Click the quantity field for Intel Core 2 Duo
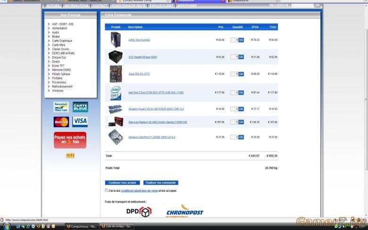 (x=234, y=92)
